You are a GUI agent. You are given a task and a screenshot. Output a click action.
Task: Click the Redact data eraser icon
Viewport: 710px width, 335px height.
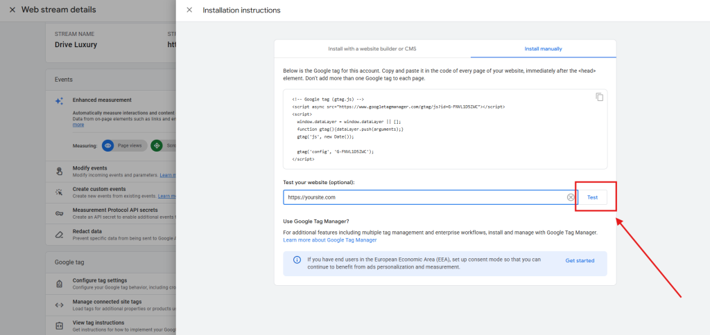coord(60,234)
